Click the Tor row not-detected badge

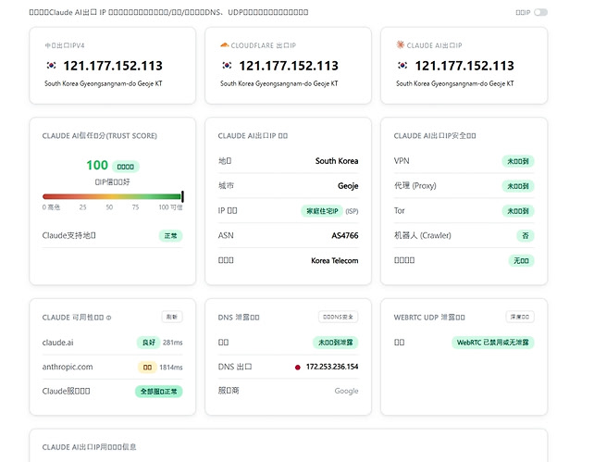[518, 211]
